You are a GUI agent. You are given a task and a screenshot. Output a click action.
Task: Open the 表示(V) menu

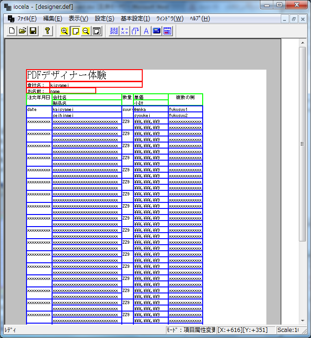click(79, 19)
